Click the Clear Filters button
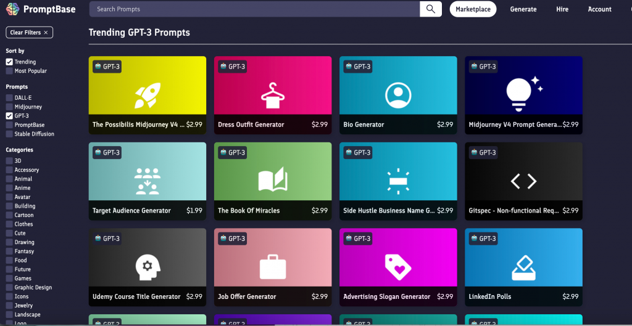This screenshot has height=326, width=632. (29, 33)
